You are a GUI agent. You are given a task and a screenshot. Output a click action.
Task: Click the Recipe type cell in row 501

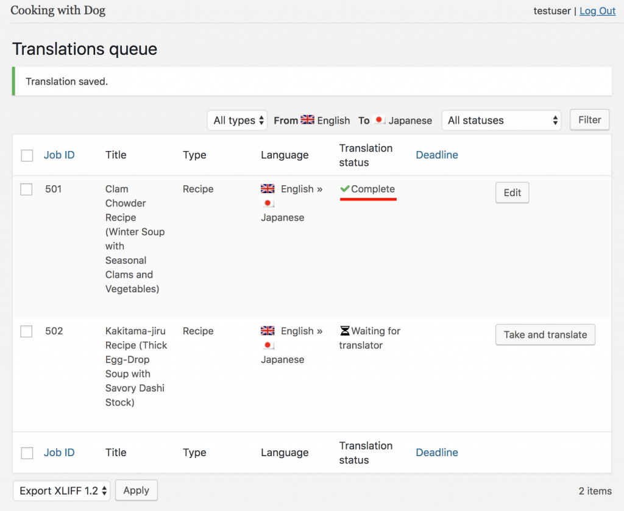click(x=198, y=189)
